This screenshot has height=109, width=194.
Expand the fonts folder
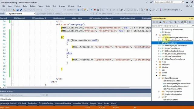tap(156, 62)
